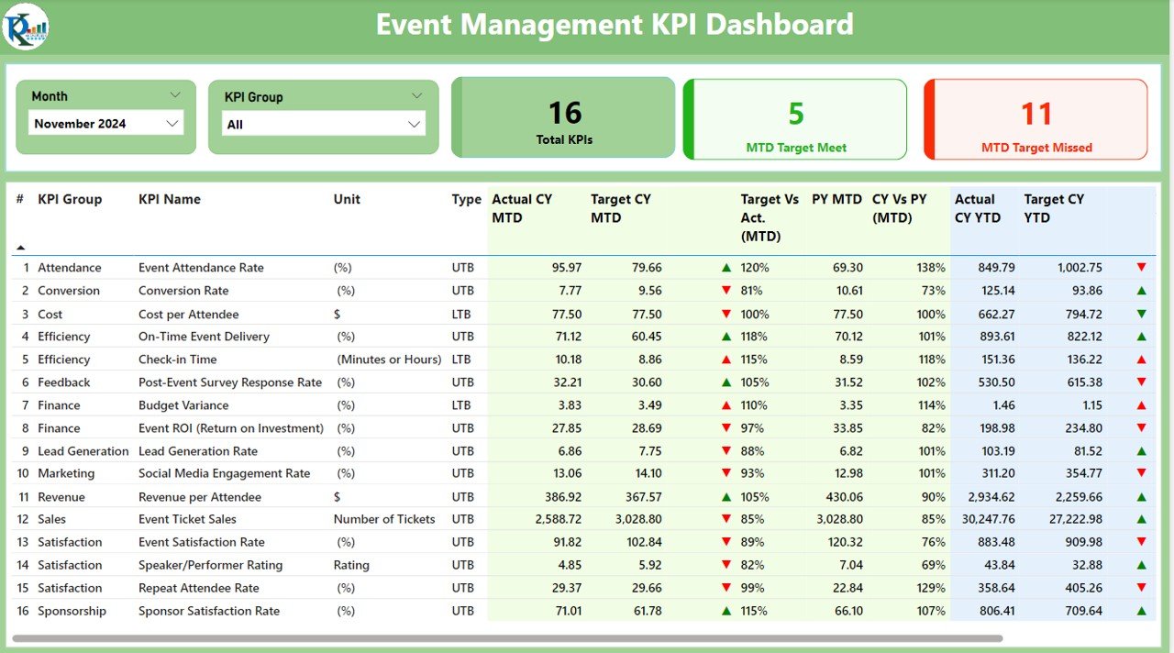Image resolution: width=1174 pixels, height=653 pixels.
Task: Select the Total KPIs card
Action: [x=563, y=117]
